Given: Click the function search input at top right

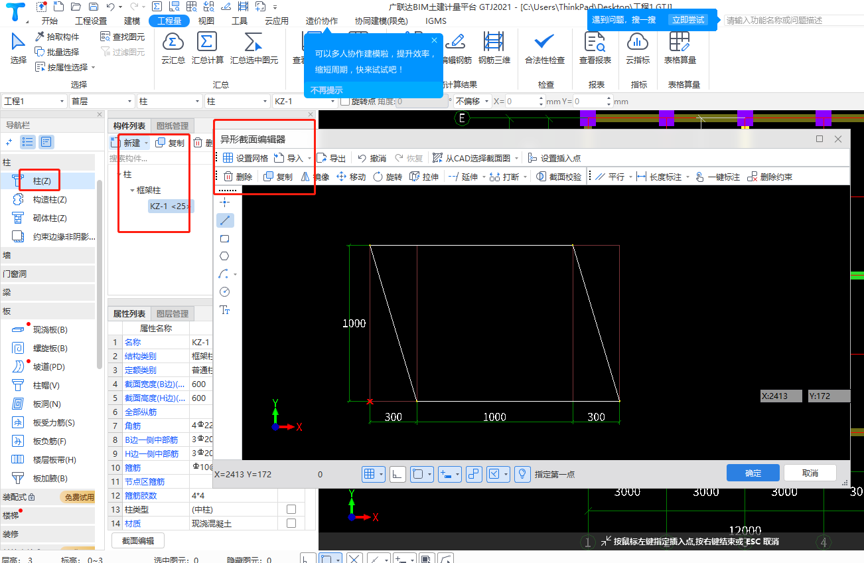Looking at the screenshot, I should tap(792, 21).
